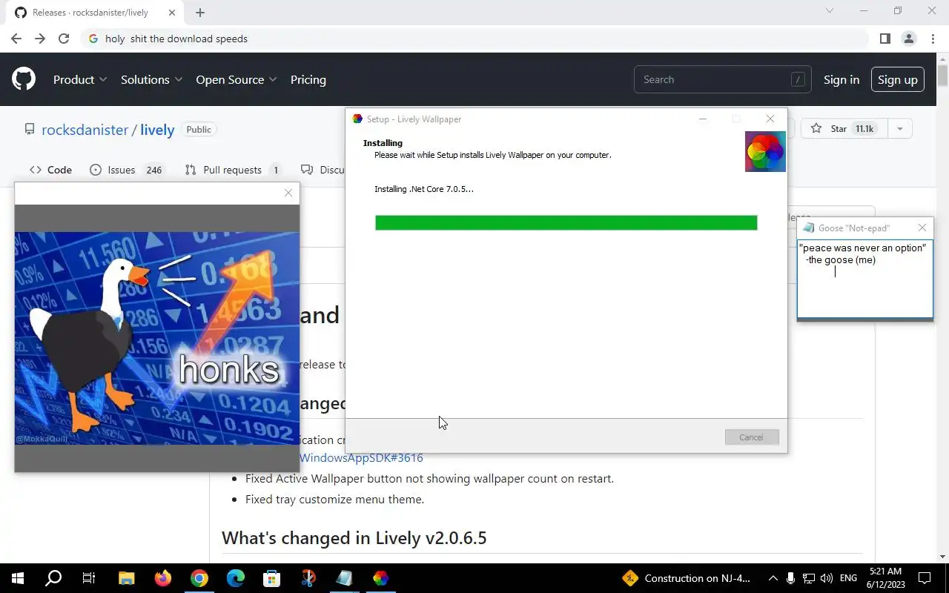Image resolution: width=949 pixels, height=593 pixels.
Task: Open Task View on taskbar
Action: pyautogui.click(x=89, y=578)
